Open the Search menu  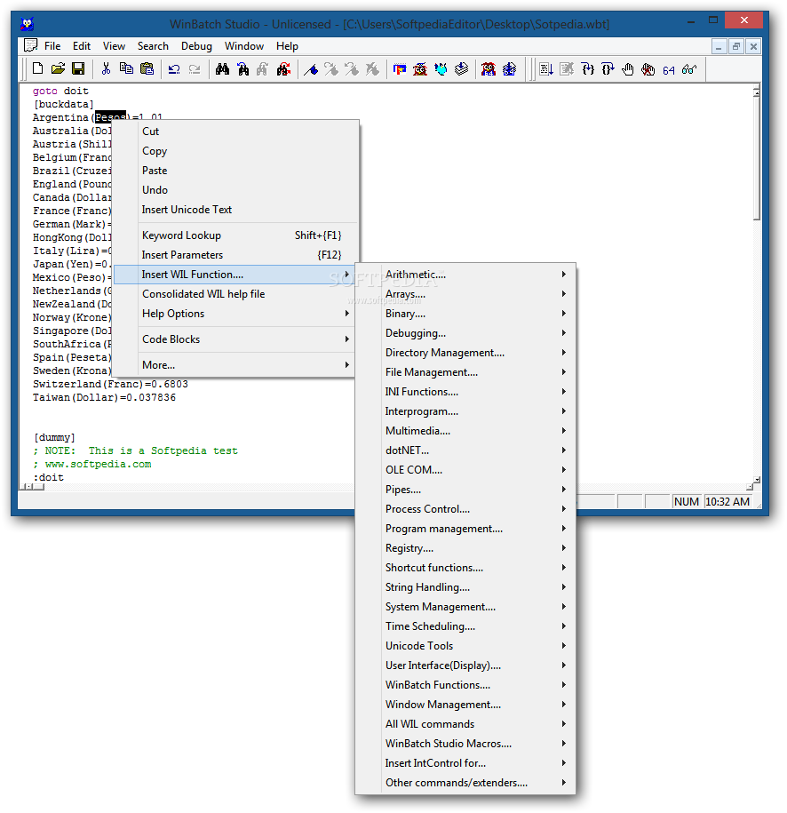(153, 46)
